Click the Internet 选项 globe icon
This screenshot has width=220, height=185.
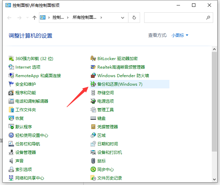coord(11,67)
